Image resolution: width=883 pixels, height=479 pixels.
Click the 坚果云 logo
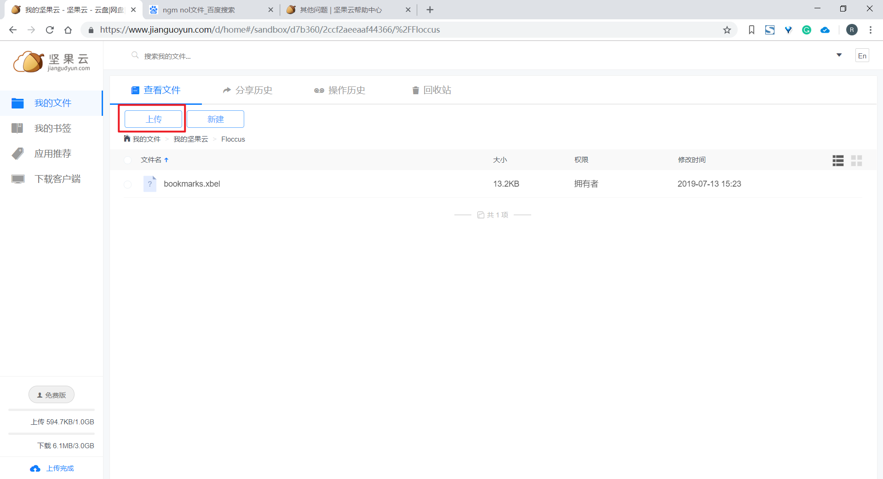click(51, 62)
